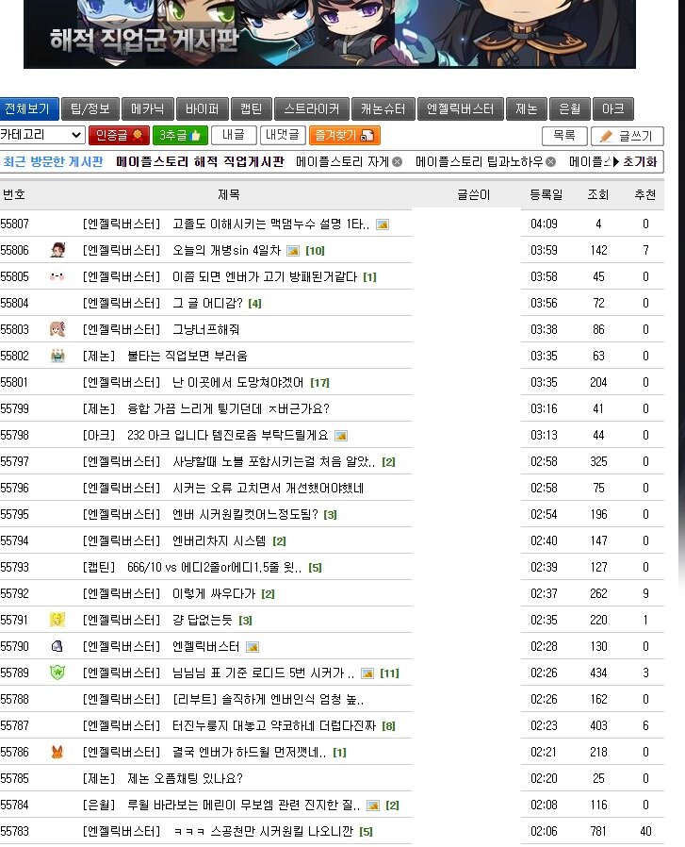Image resolution: width=685 pixels, height=847 pixels.
Task: Show my posts with 내글
Action: point(234,135)
